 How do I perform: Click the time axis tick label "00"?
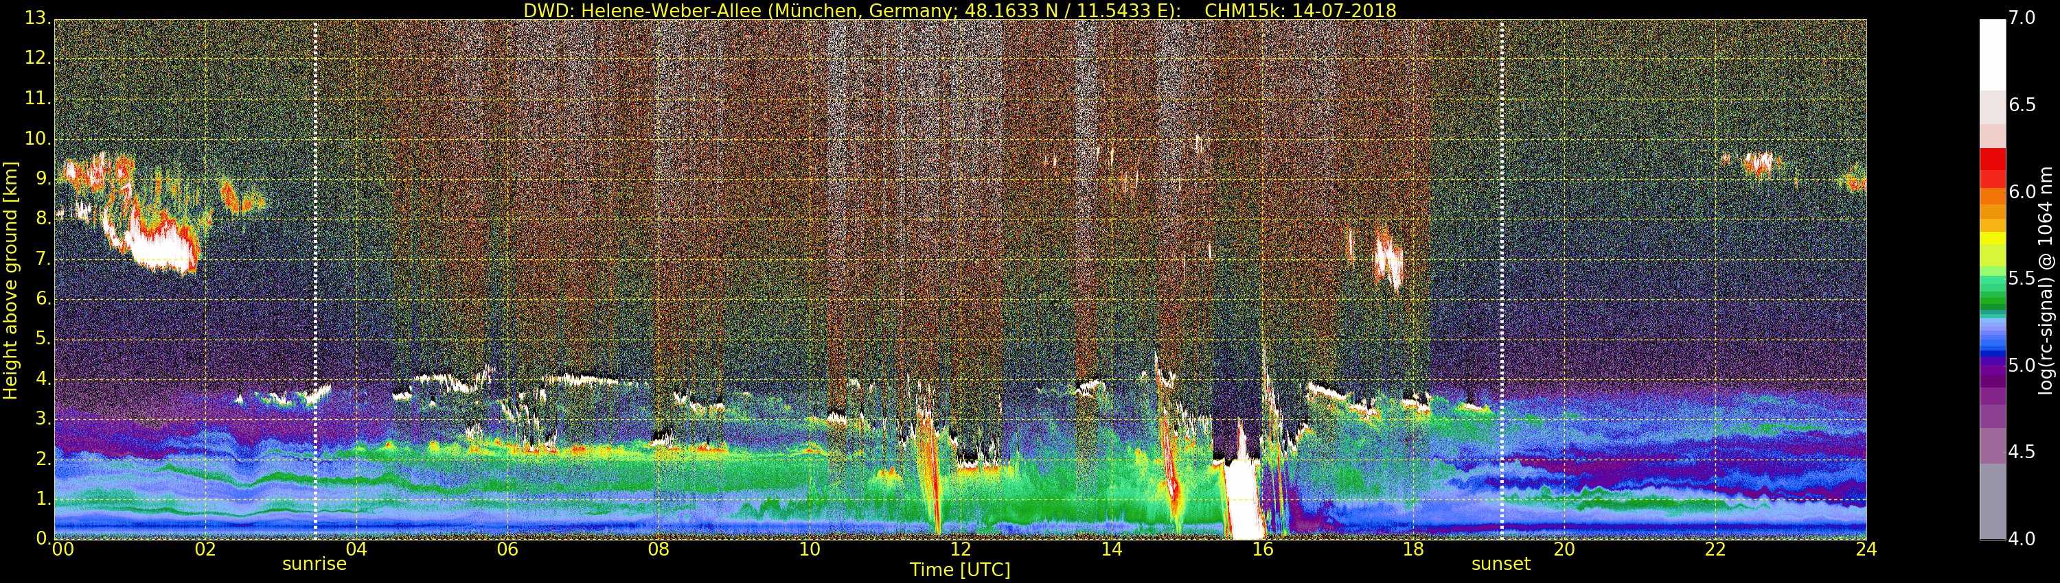pyautogui.click(x=62, y=549)
